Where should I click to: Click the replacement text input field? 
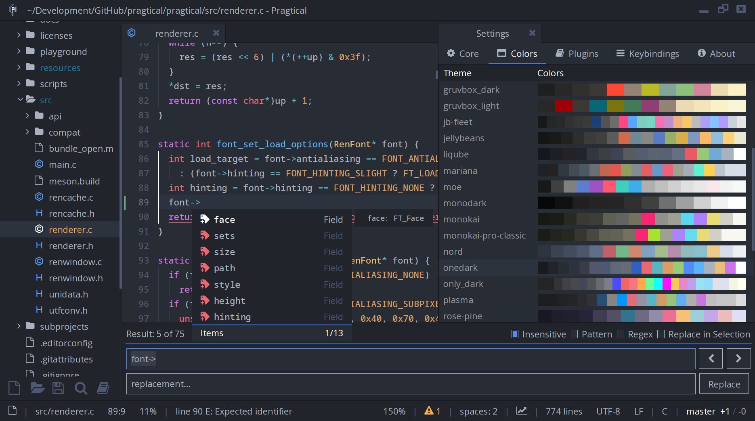tap(411, 384)
